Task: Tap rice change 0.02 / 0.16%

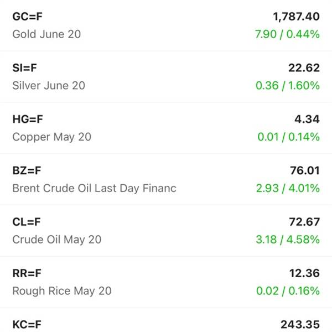Action: point(288,291)
